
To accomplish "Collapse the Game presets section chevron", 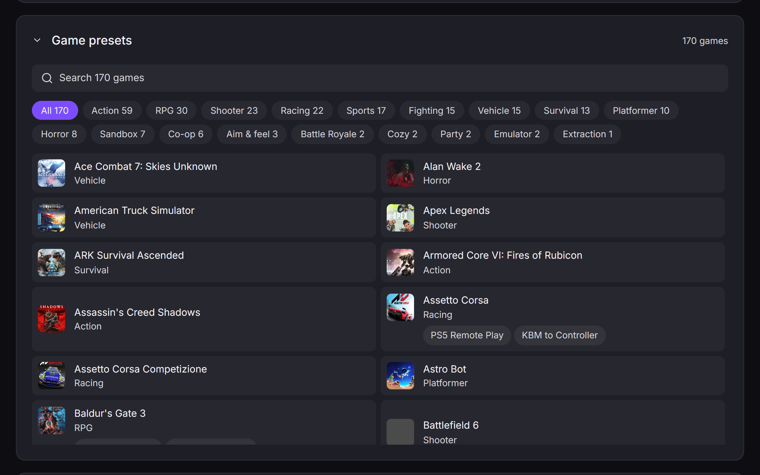I will (37, 40).
